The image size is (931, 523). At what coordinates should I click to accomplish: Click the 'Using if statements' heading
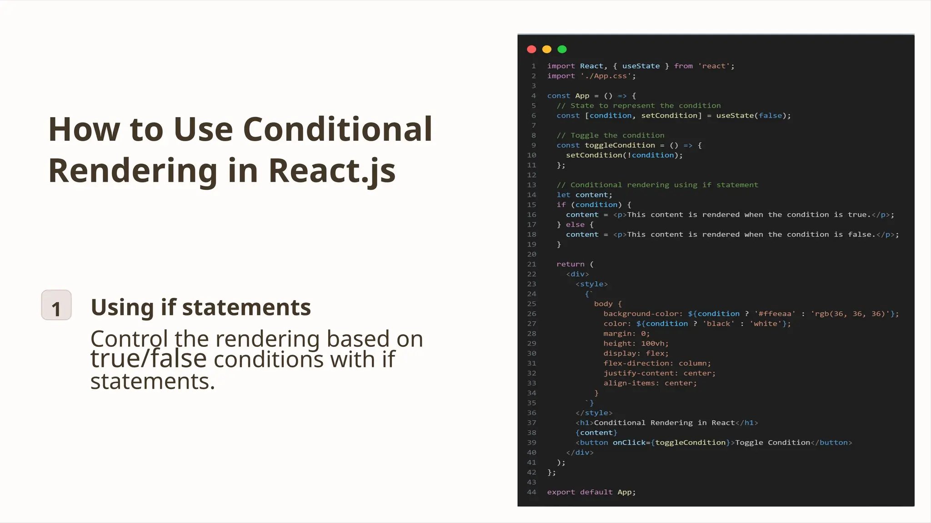click(x=200, y=307)
